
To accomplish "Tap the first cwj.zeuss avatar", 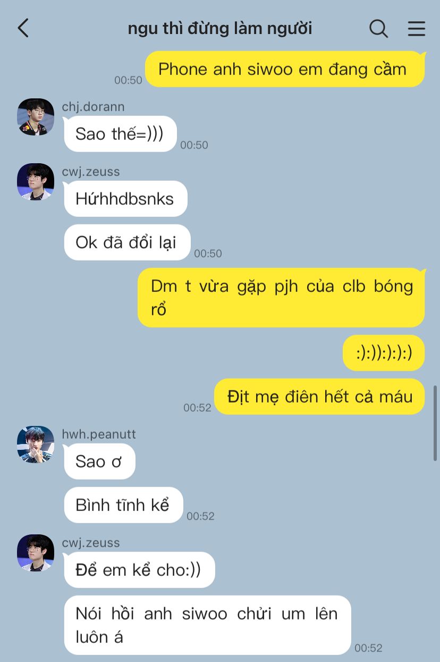I will (36, 182).
